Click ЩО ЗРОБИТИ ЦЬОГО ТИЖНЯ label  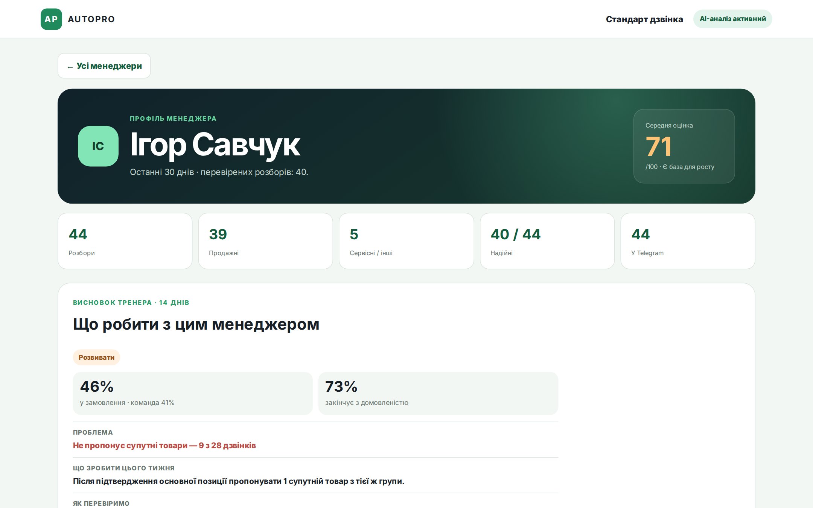(x=123, y=468)
